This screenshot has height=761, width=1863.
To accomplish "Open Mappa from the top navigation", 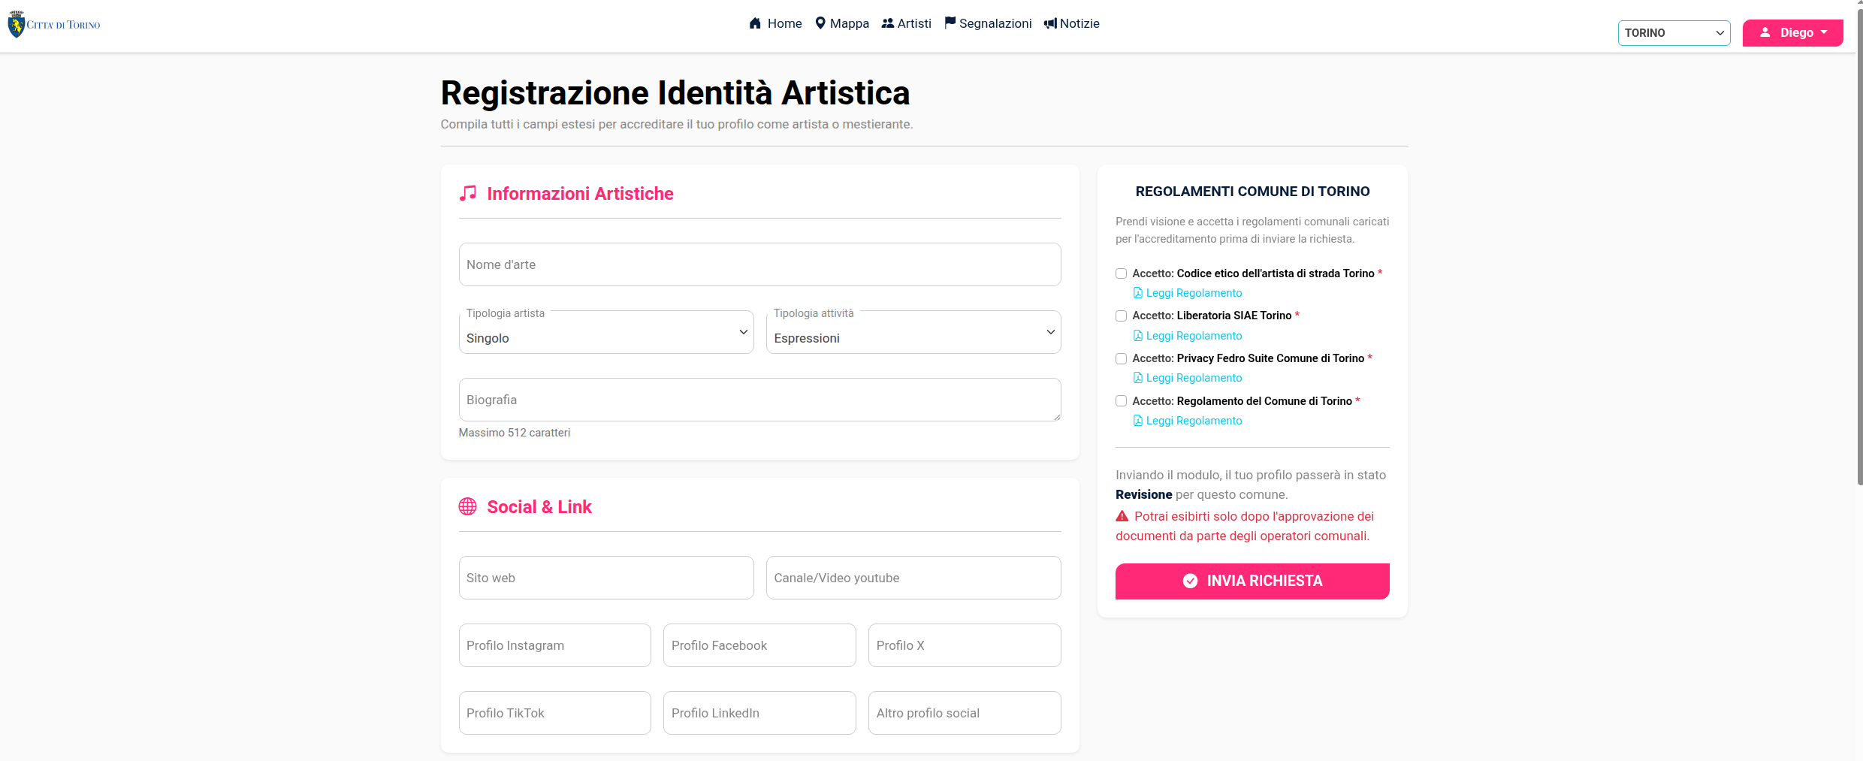I will pyautogui.click(x=842, y=23).
